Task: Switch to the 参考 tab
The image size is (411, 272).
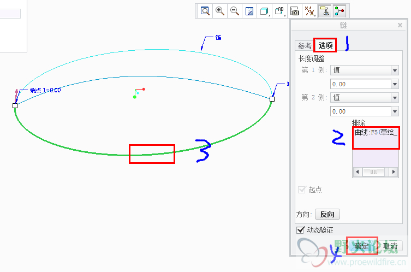Action: point(305,46)
